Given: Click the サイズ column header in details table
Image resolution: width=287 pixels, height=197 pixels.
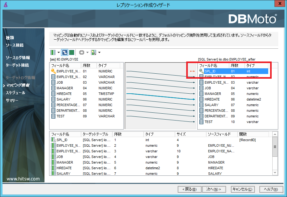Looking at the screenshot, I should click(x=191, y=134).
